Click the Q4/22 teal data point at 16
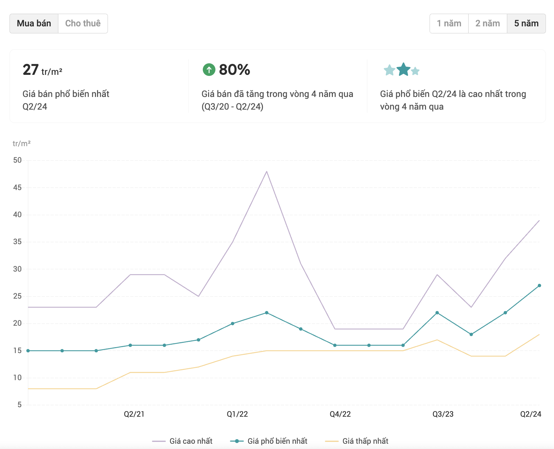554x449 pixels. [x=335, y=345]
